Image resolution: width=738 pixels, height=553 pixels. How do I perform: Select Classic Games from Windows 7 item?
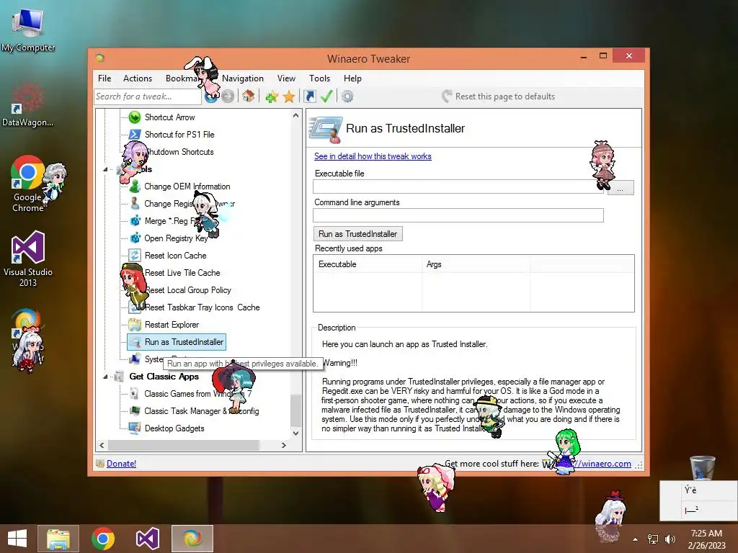pos(197,394)
